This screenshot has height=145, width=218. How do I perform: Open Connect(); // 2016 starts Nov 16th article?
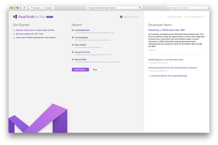click(x=166, y=30)
